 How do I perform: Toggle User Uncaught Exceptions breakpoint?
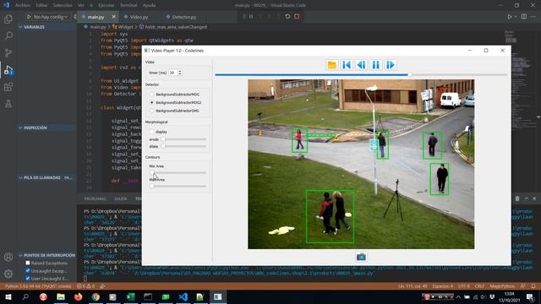coord(28,279)
